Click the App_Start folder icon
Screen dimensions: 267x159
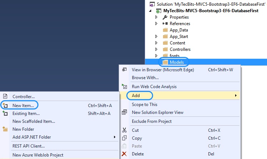(x=165, y=37)
